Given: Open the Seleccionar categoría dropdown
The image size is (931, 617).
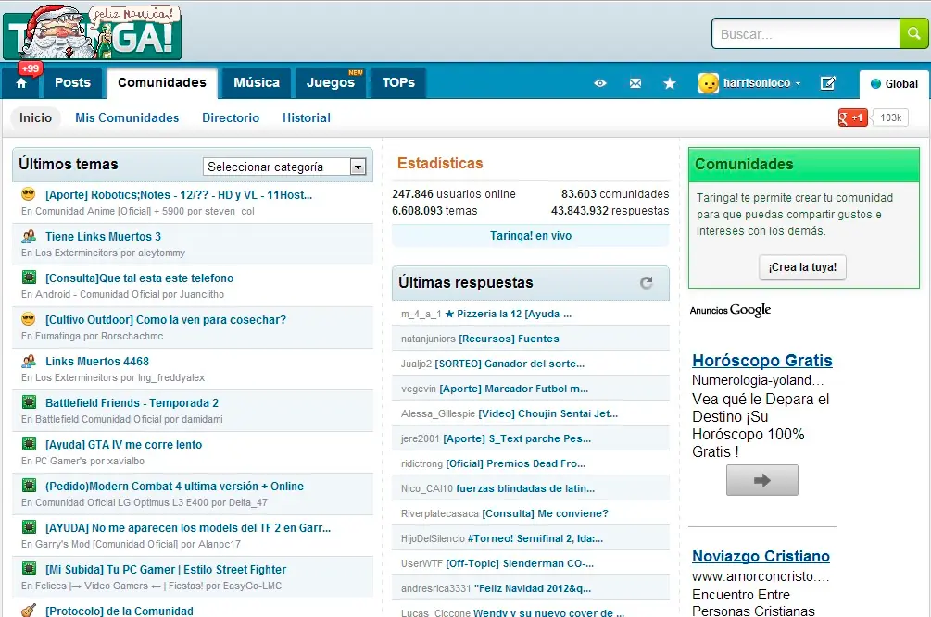Looking at the screenshot, I should (x=284, y=167).
